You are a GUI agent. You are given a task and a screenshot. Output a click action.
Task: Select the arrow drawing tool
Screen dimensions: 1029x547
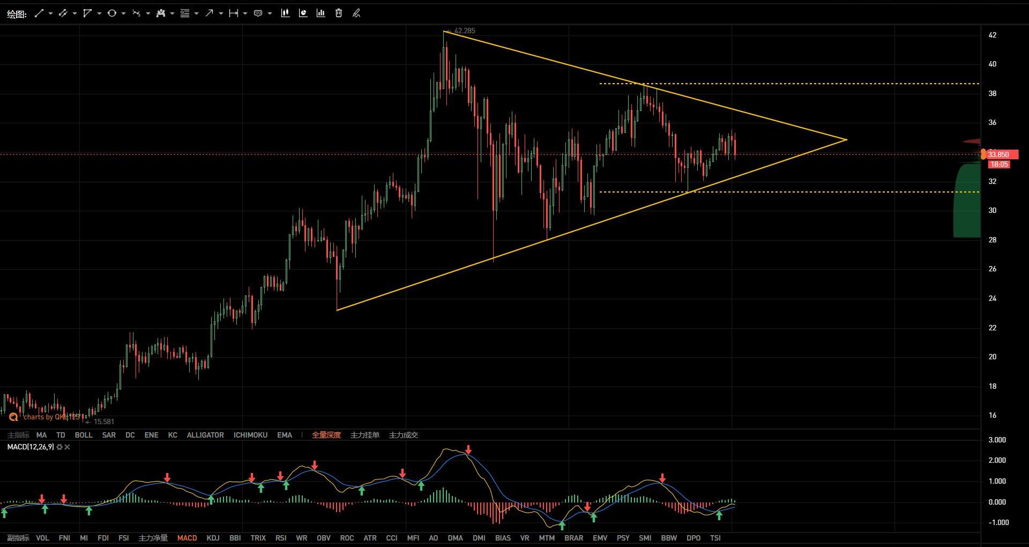tap(209, 13)
